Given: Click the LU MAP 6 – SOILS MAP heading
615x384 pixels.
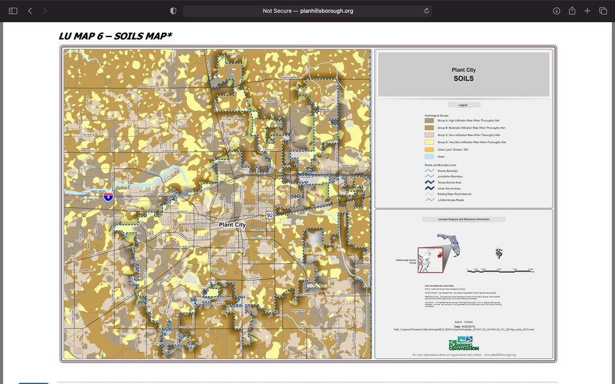Looking at the screenshot, I should 115,36.
